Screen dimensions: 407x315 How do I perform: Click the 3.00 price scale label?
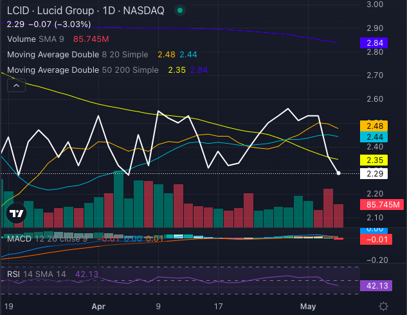coord(375,5)
